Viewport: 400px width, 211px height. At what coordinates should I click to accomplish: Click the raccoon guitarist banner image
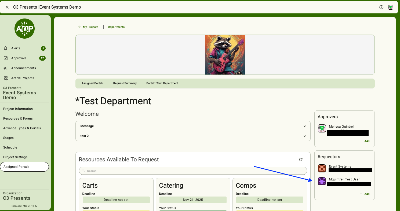coord(225,55)
